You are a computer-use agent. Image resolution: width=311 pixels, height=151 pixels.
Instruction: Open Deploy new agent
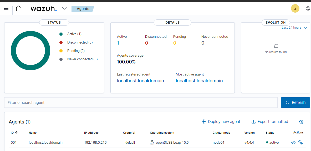click(x=221, y=121)
